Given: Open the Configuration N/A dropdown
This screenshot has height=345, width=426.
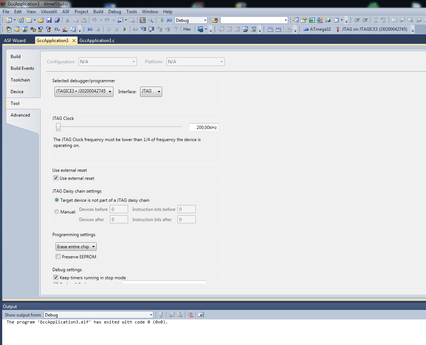Looking at the screenshot, I should click(108, 61).
